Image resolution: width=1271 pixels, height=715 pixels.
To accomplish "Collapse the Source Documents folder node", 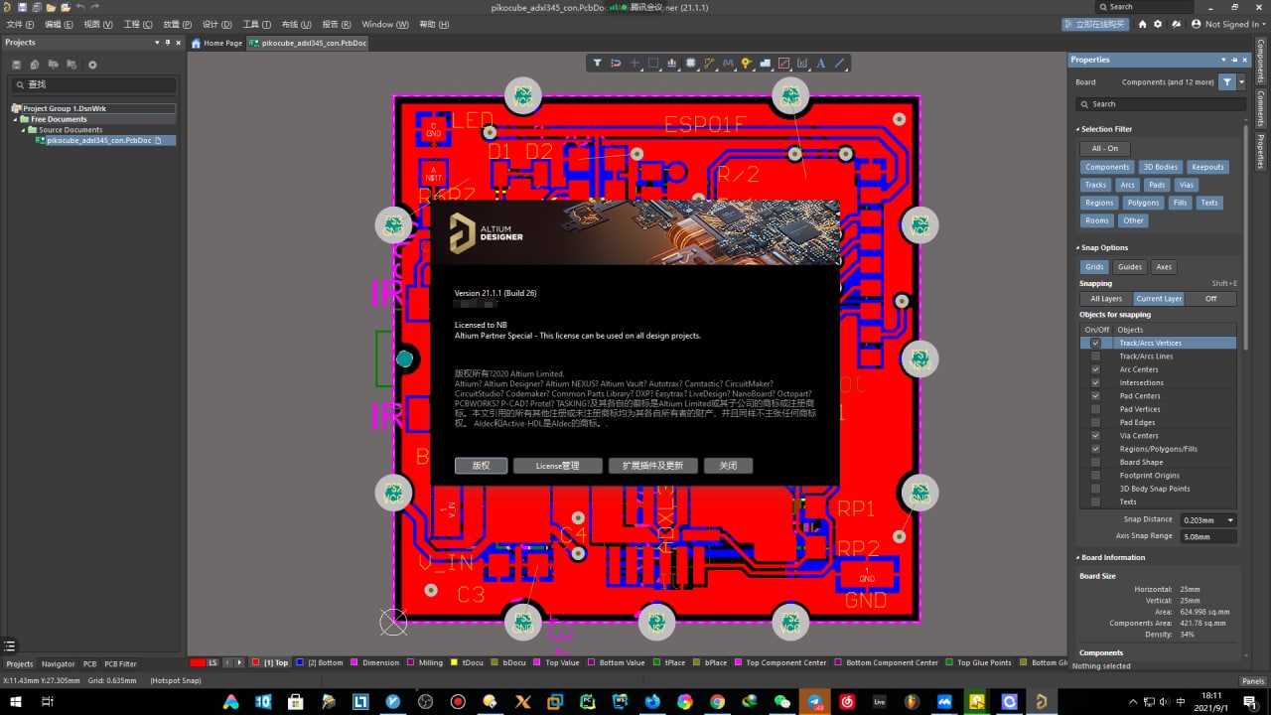I will click(23, 130).
